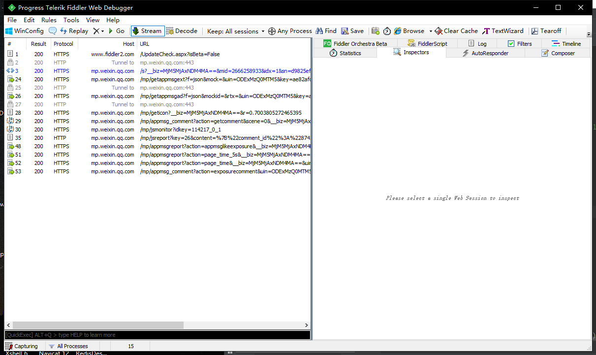Select the Inspectors tab
The image size is (596, 355).
(411, 53)
